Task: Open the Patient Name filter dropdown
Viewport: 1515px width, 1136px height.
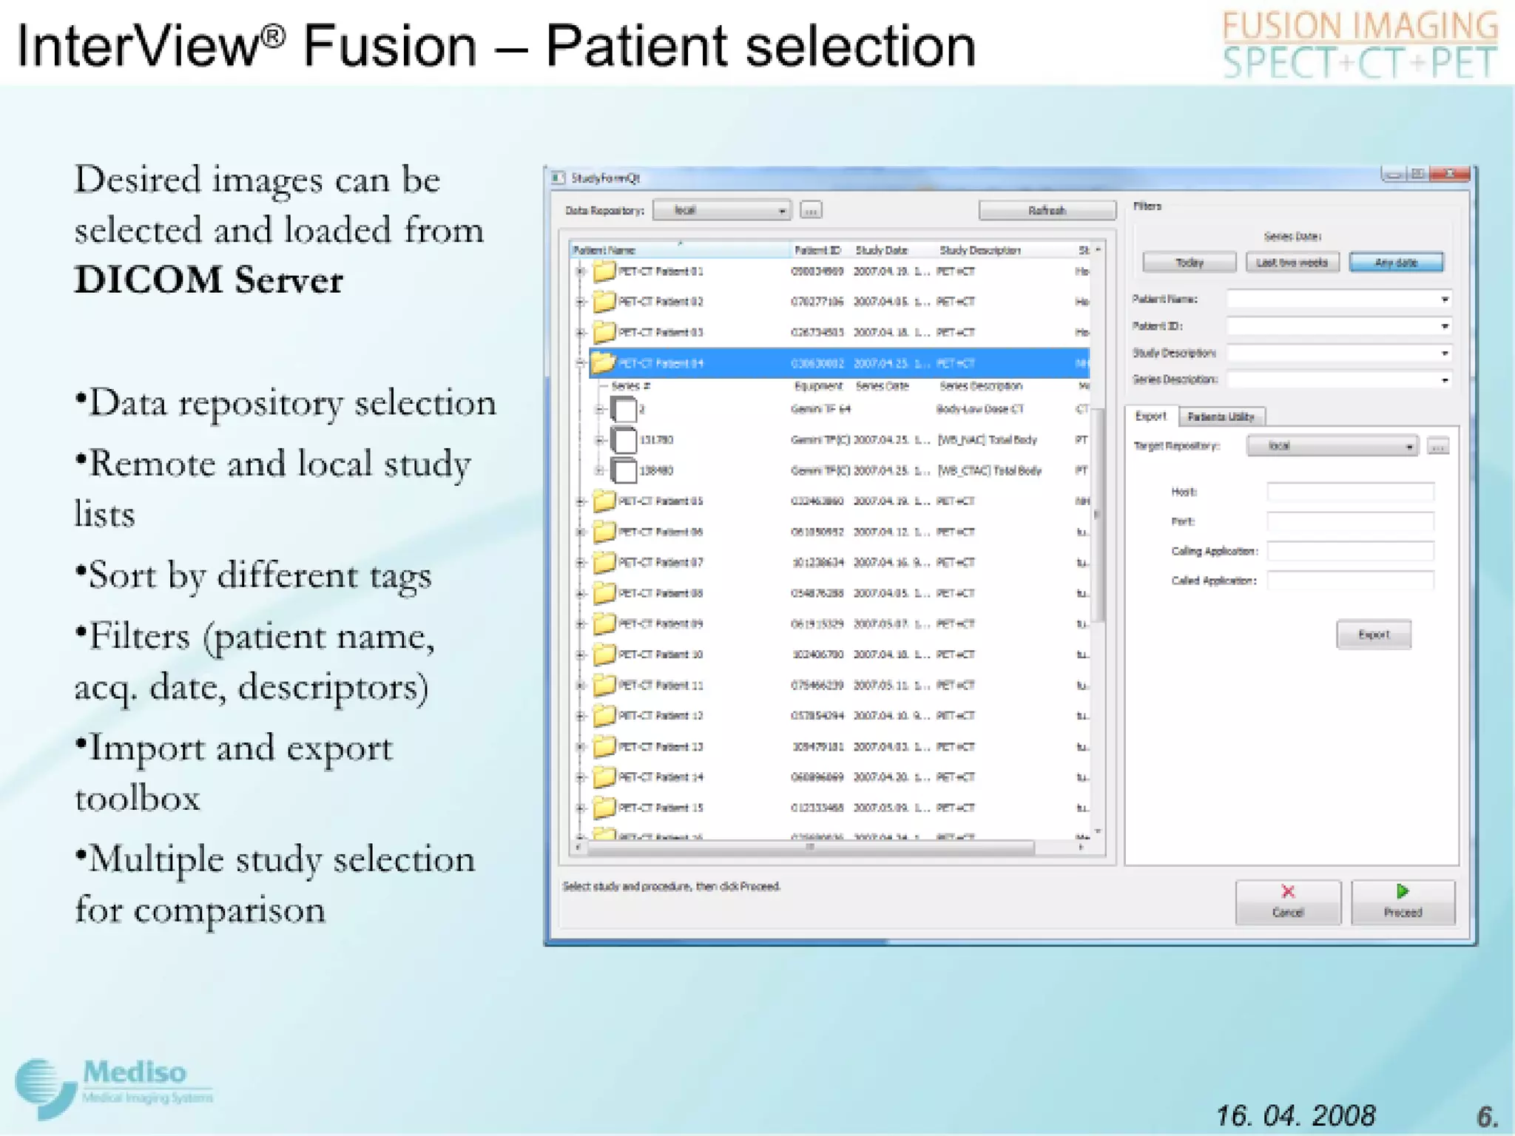Action: (1443, 300)
